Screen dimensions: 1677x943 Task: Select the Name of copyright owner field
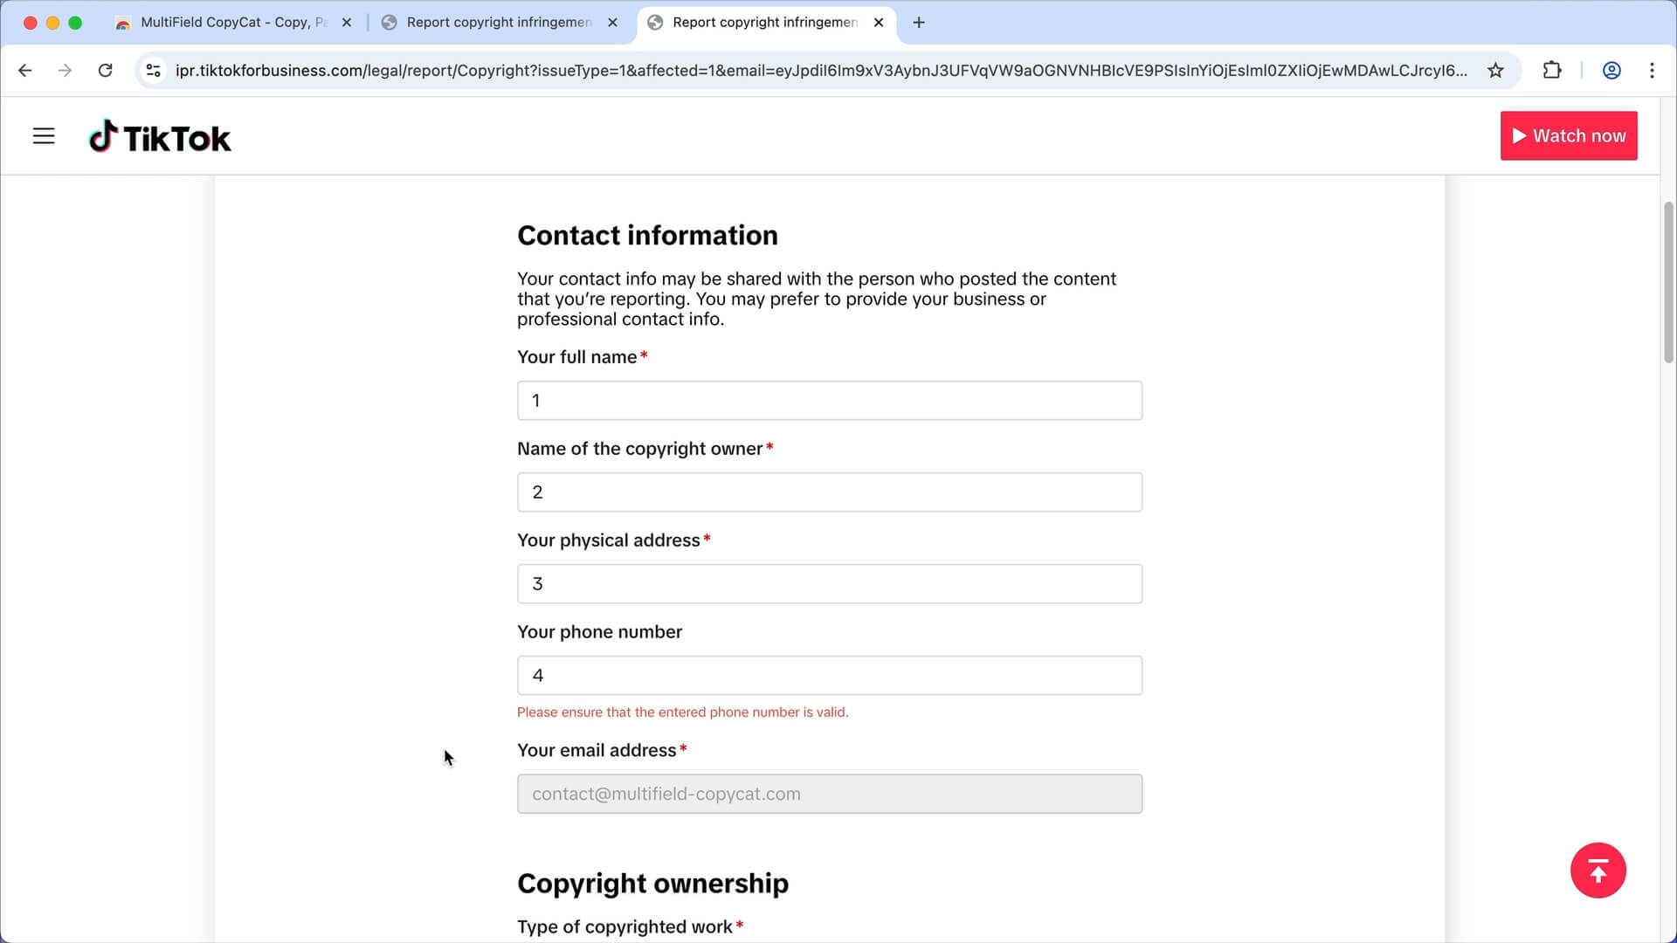[829, 492]
